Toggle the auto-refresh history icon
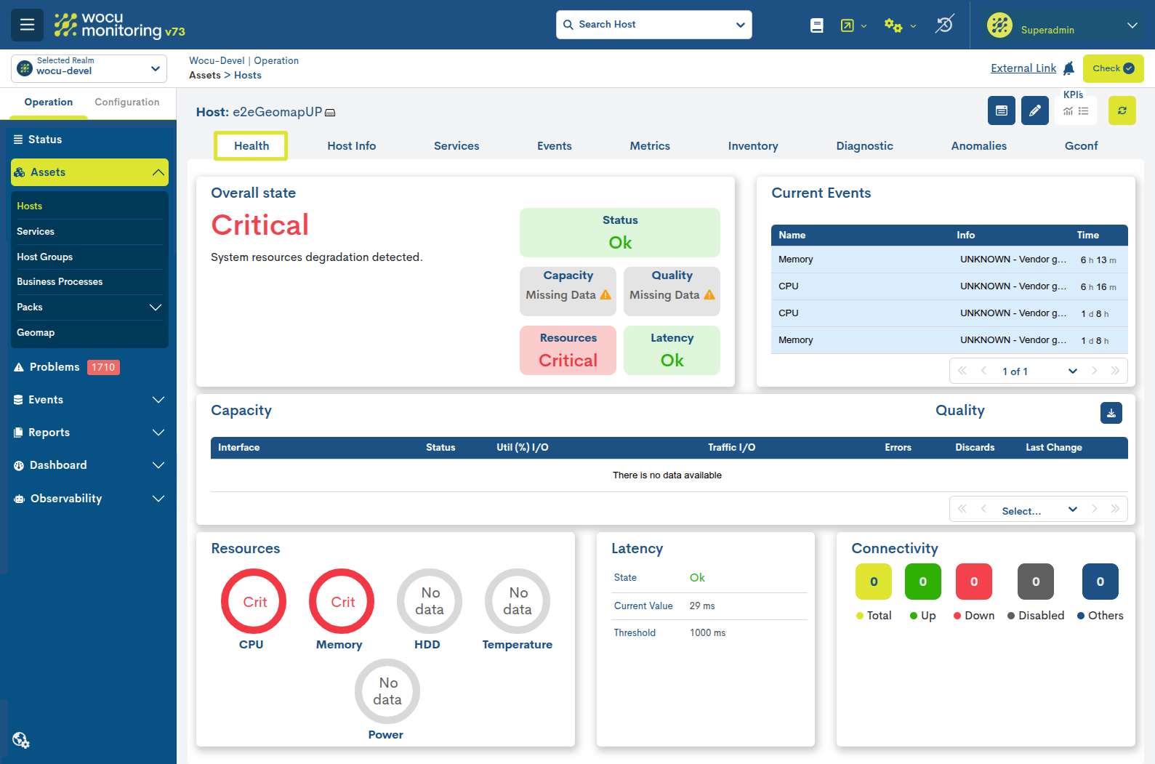1155x764 pixels. point(945,24)
